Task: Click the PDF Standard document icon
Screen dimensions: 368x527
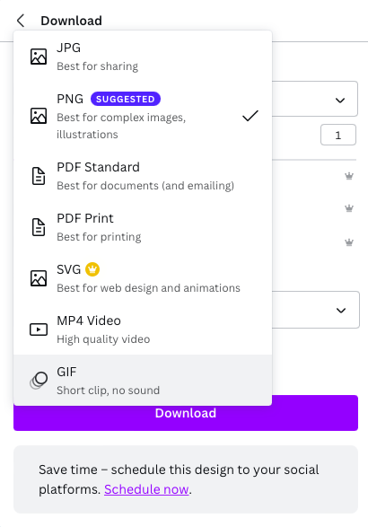Action: (x=39, y=176)
